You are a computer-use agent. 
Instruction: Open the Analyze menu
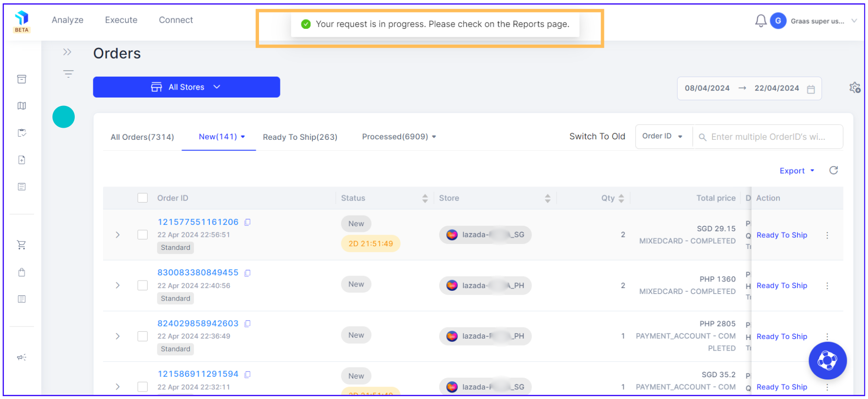[67, 20]
